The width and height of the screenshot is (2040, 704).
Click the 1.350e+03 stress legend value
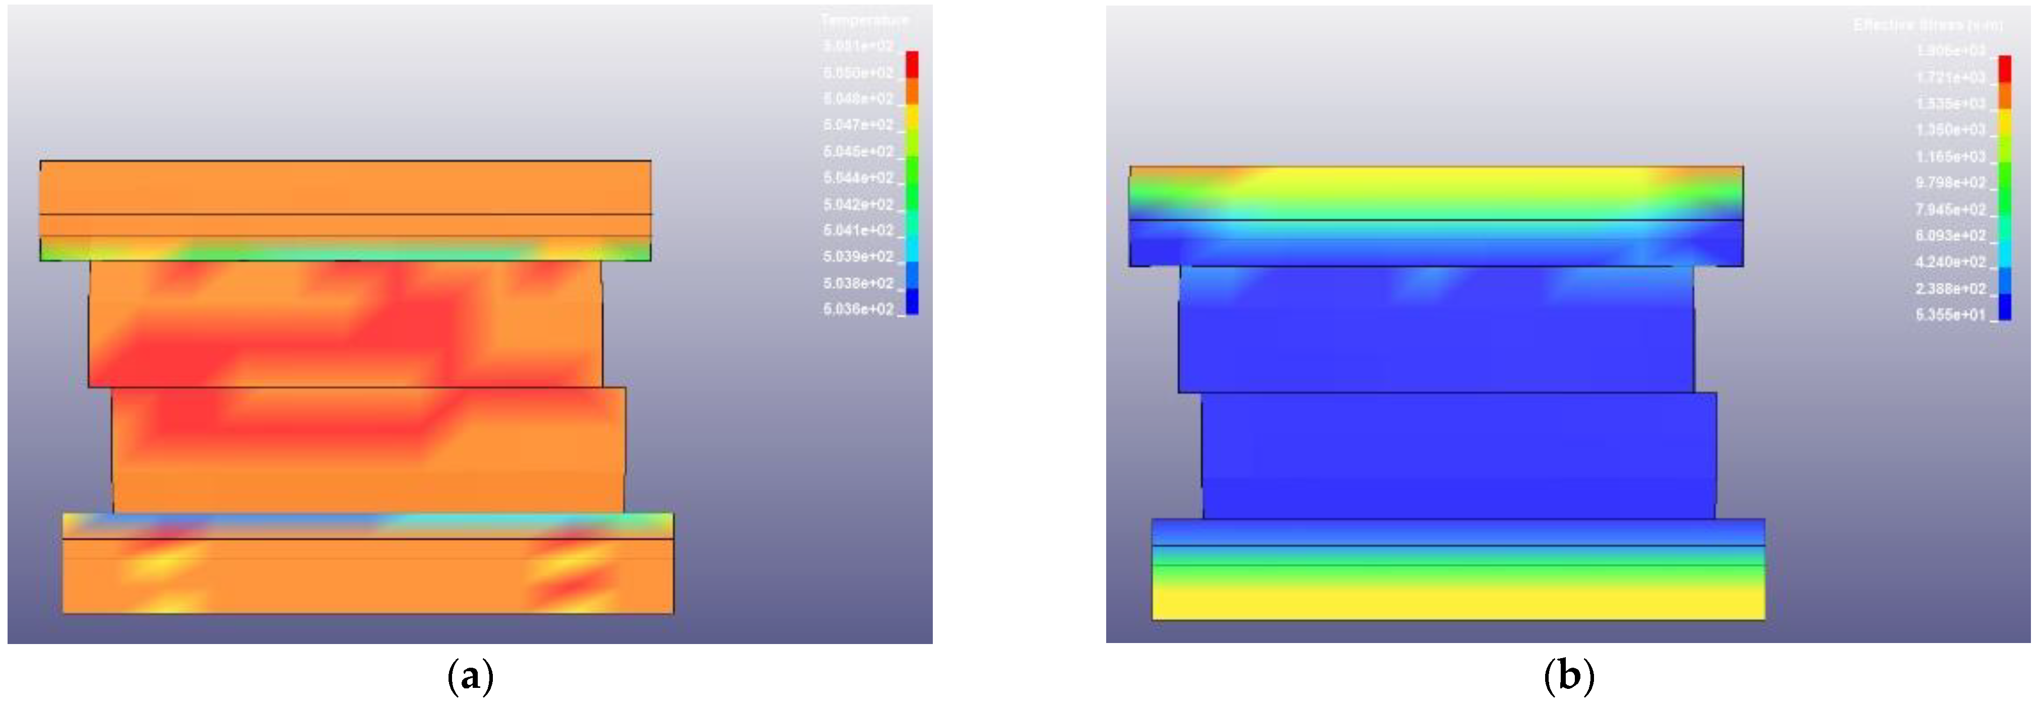click(x=1950, y=130)
